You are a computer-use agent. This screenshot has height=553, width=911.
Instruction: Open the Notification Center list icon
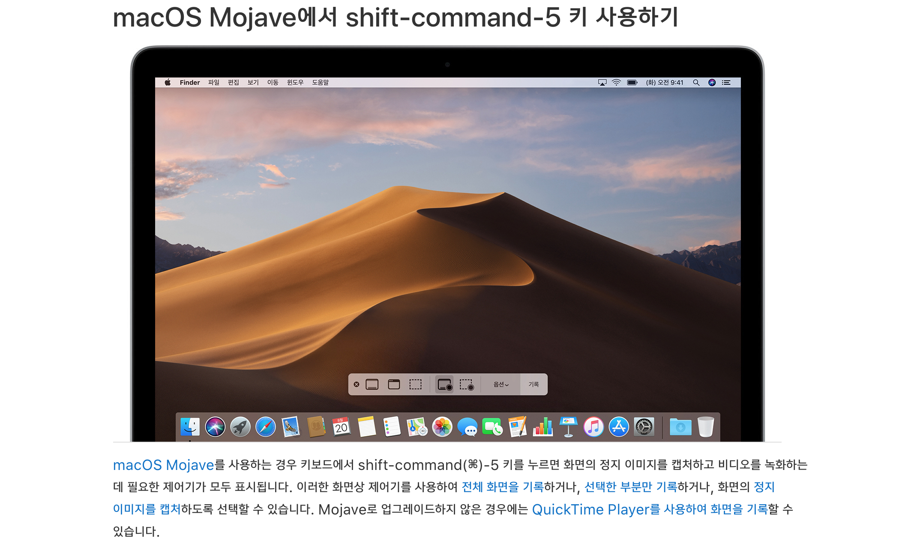coord(726,83)
